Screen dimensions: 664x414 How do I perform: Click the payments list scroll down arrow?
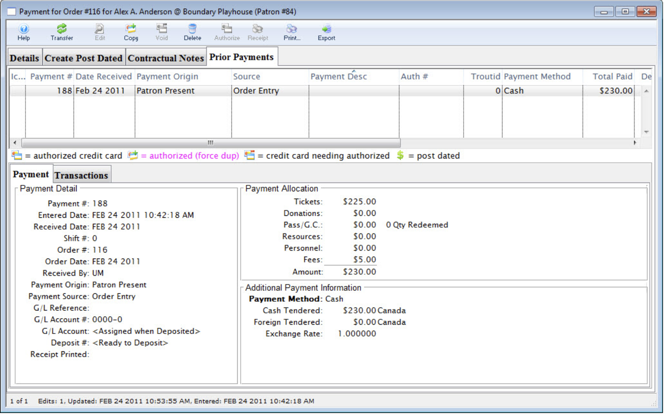[x=646, y=132]
